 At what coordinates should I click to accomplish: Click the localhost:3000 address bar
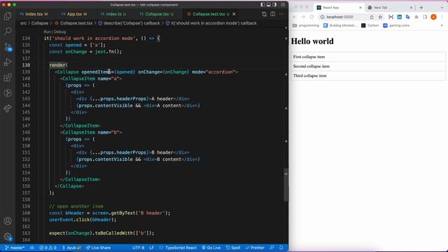(339, 17)
